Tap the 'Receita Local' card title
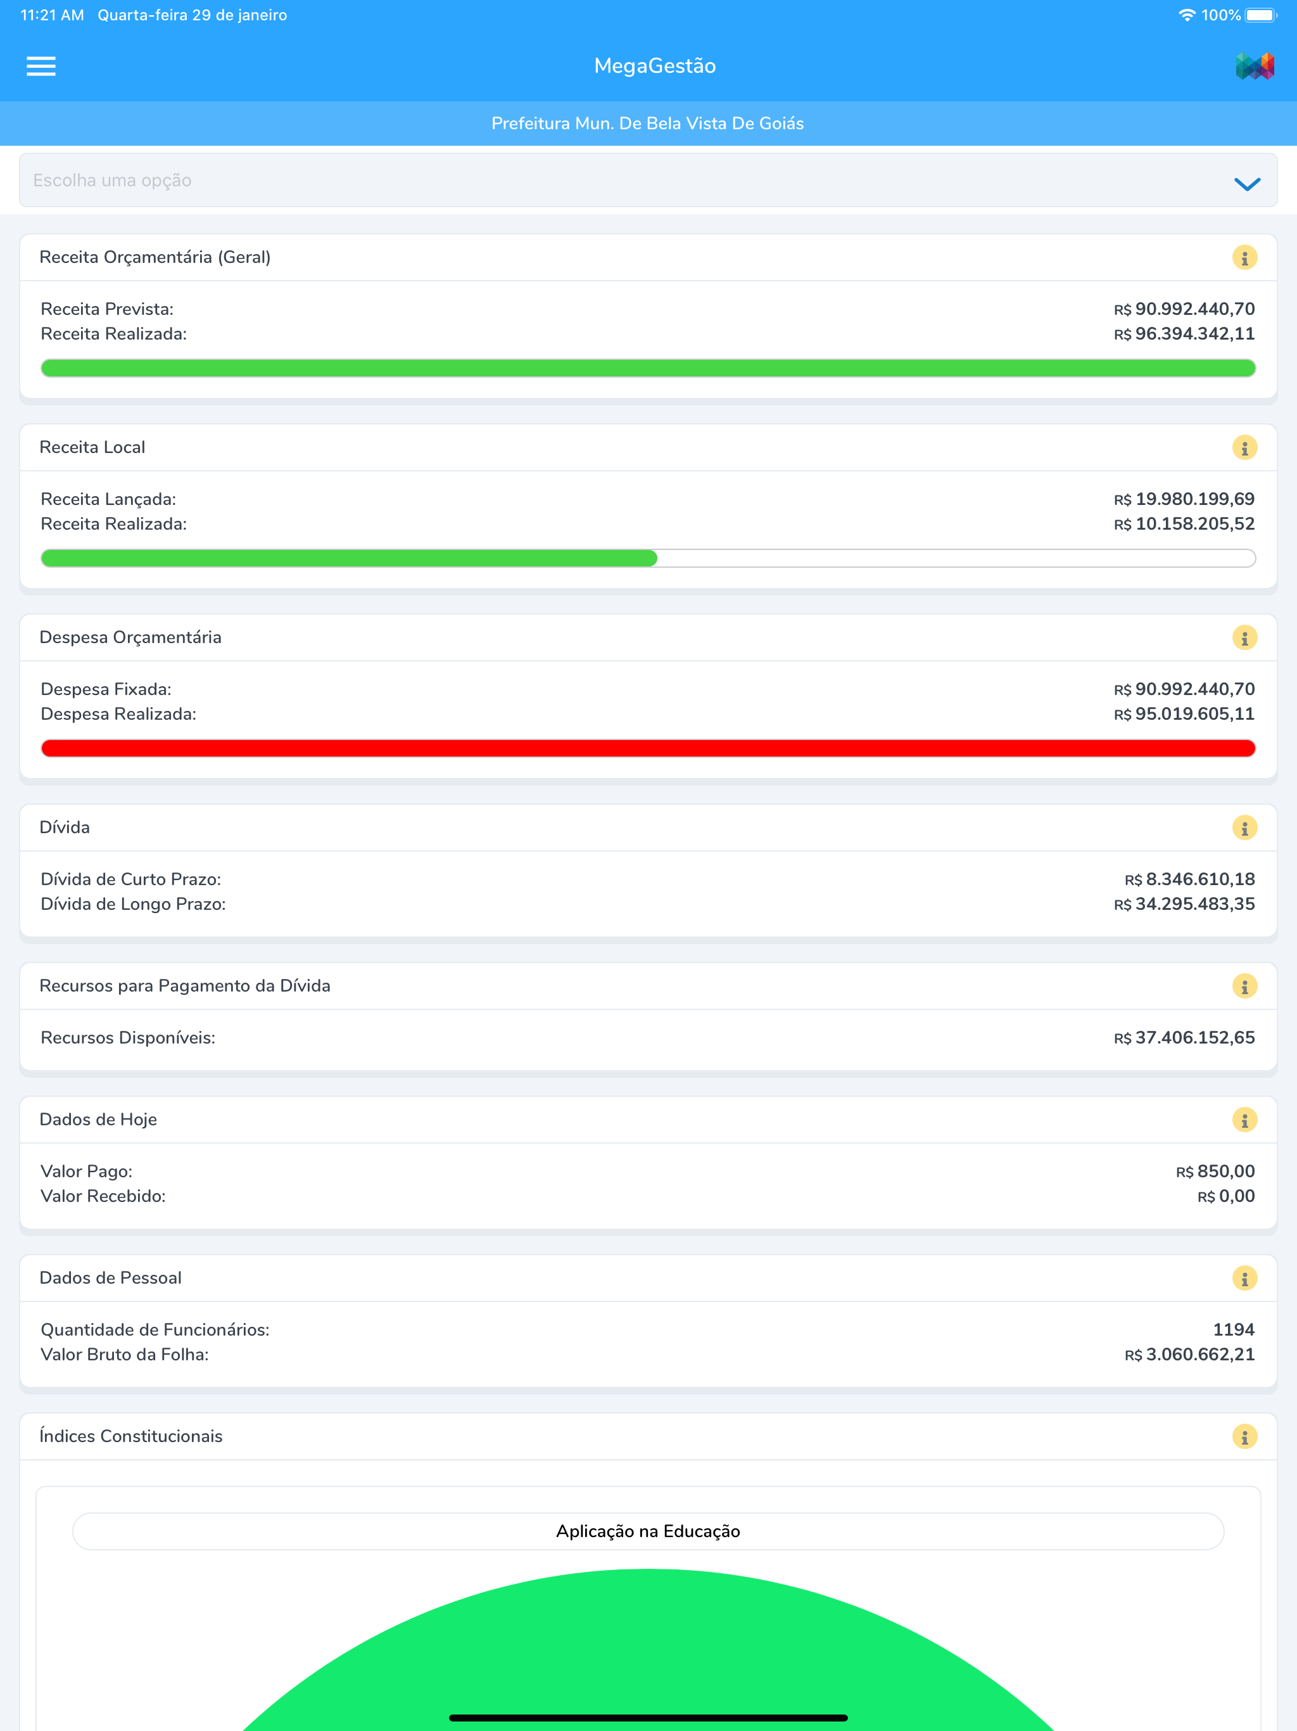The image size is (1297, 1731). (92, 447)
